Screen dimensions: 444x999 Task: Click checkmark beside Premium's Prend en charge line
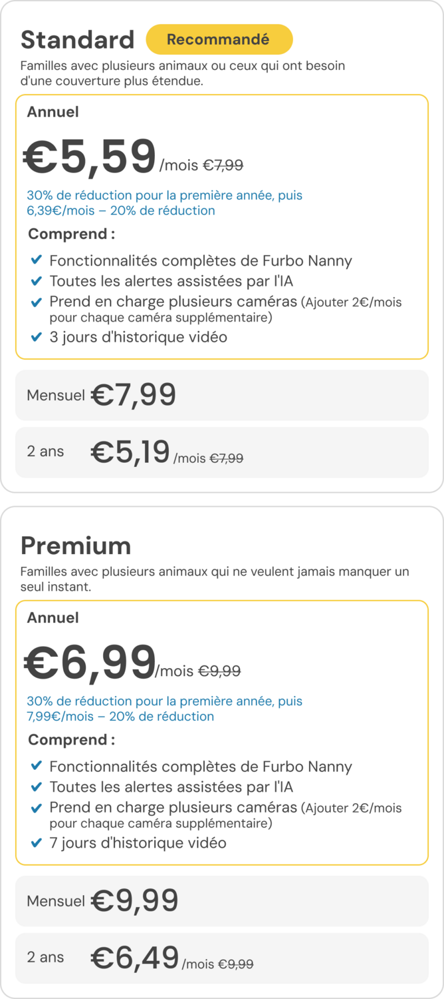tap(37, 808)
